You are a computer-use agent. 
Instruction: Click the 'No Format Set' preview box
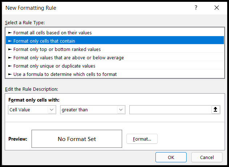coord(77,139)
